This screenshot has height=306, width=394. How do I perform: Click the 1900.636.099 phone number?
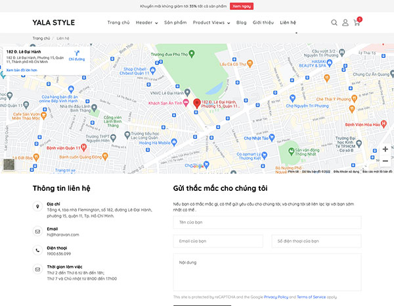click(x=59, y=253)
